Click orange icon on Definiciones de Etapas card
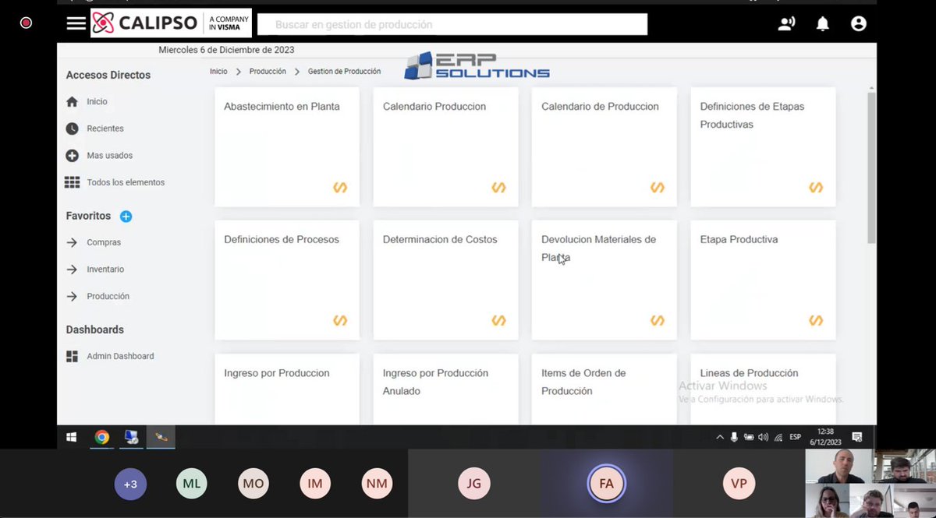This screenshot has height=518, width=936. [x=816, y=187]
